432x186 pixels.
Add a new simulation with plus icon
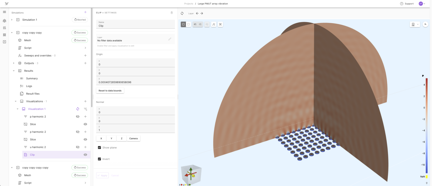[x=85, y=12]
